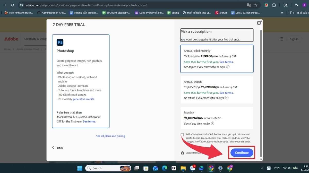Image resolution: width=309 pixels, height=173 pixels.
Task: Open Wi-Fi network tray icon
Action: [285, 168]
